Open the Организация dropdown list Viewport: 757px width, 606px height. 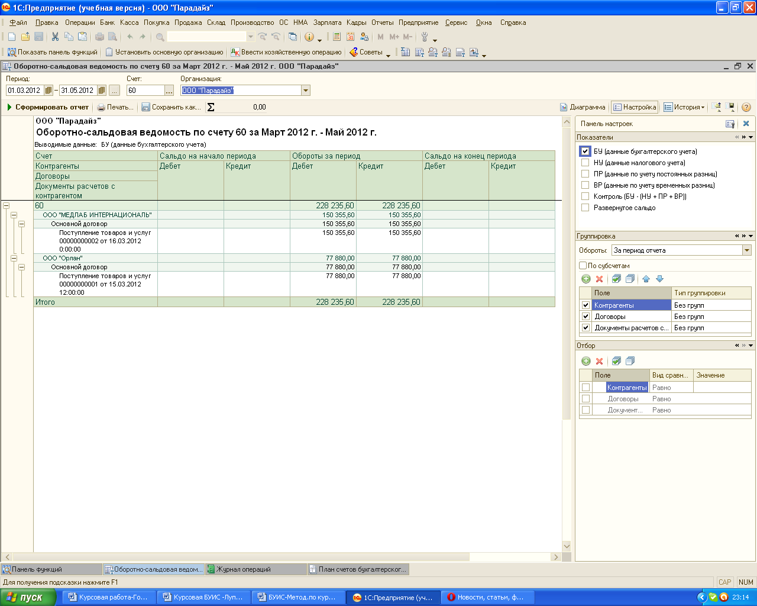pos(306,91)
